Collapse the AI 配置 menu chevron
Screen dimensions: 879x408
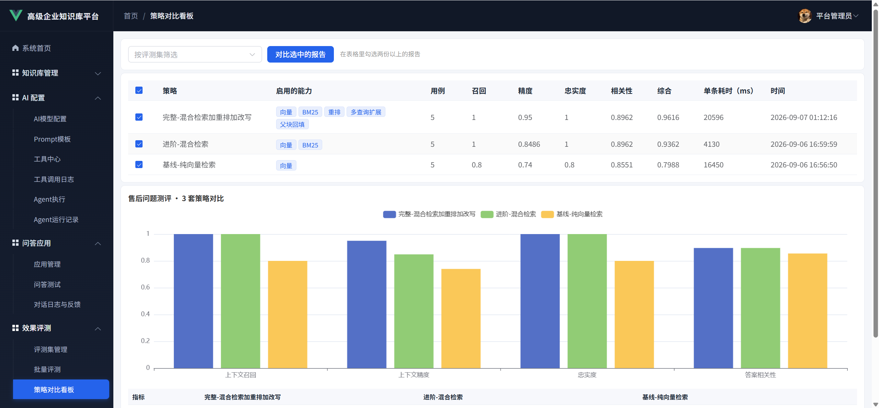pyautogui.click(x=98, y=98)
